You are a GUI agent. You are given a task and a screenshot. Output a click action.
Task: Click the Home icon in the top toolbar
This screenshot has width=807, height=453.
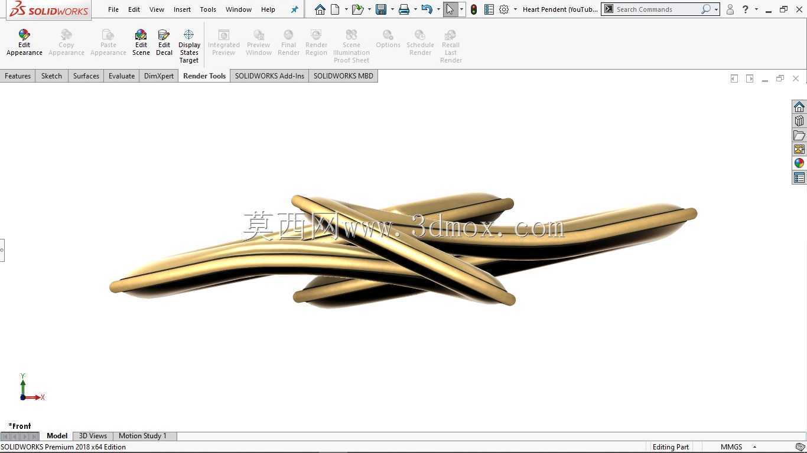click(320, 9)
